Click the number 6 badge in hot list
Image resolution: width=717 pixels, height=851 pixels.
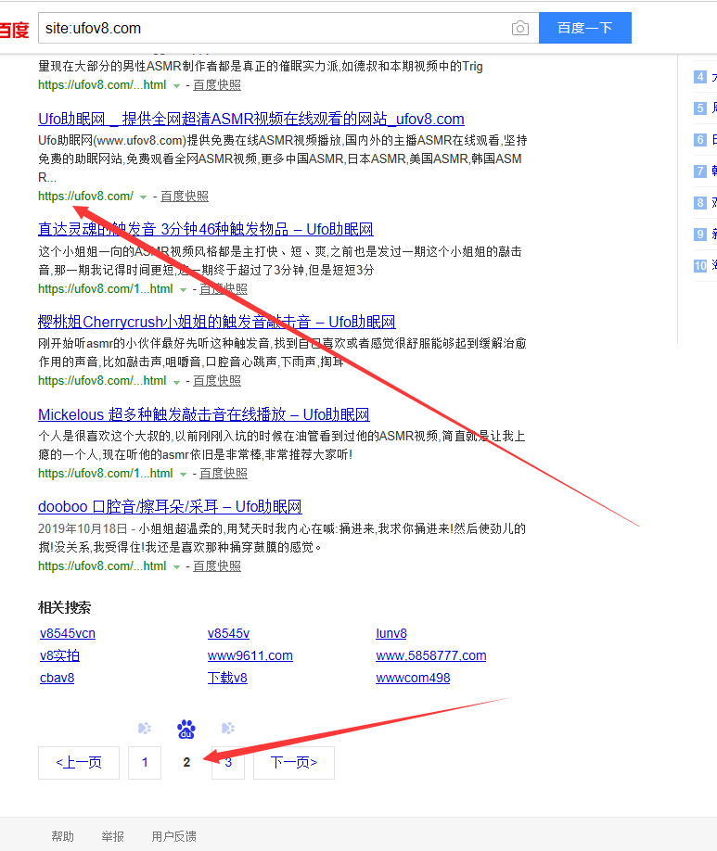700,139
